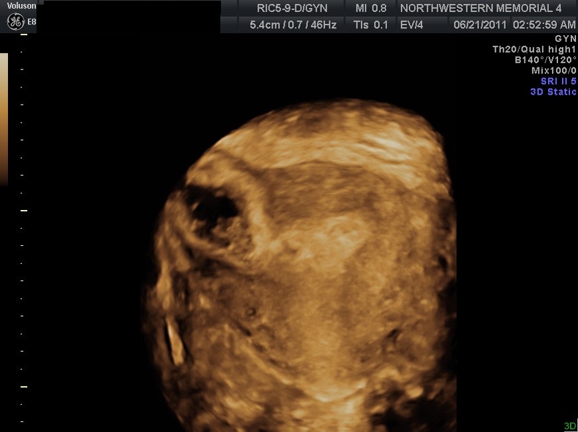The image size is (578, 432).
Task: Click the MI 0.8 readout
Action: pos(370,9)
